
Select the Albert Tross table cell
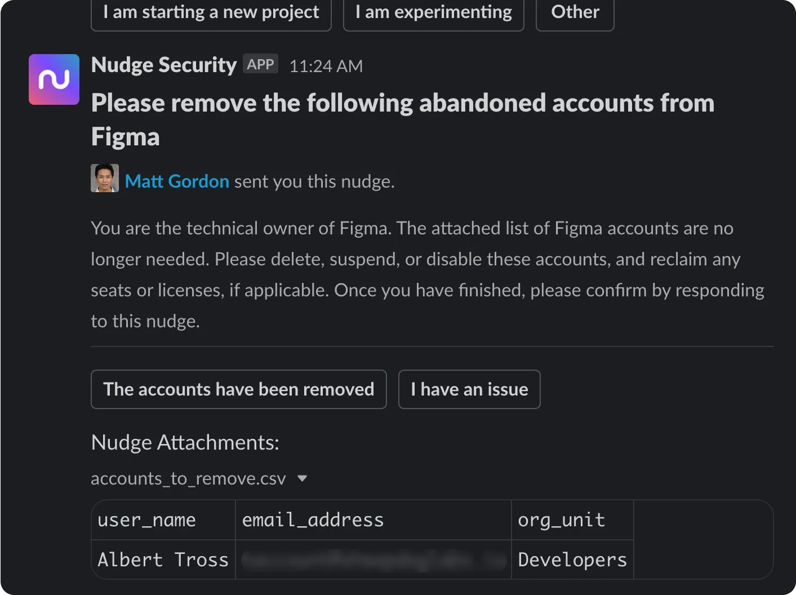[x=162, y=559]
